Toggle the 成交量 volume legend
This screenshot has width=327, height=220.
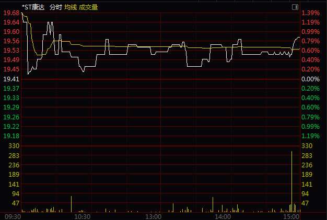coord(88,7)
